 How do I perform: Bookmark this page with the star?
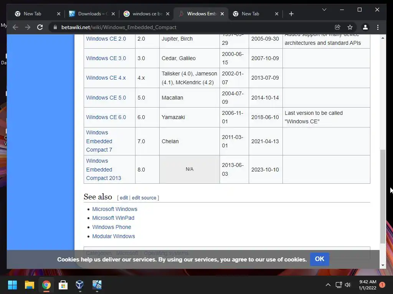[350, 27]
